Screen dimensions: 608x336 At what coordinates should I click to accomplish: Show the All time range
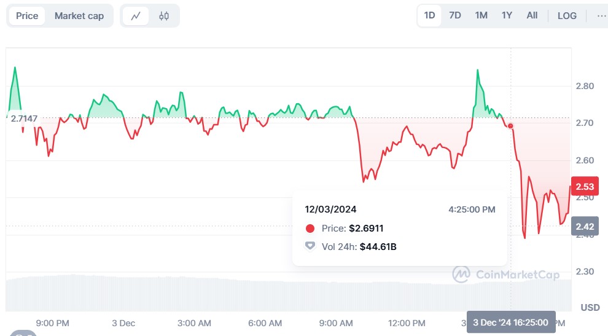pyautogui.click(x=532, y=15)
